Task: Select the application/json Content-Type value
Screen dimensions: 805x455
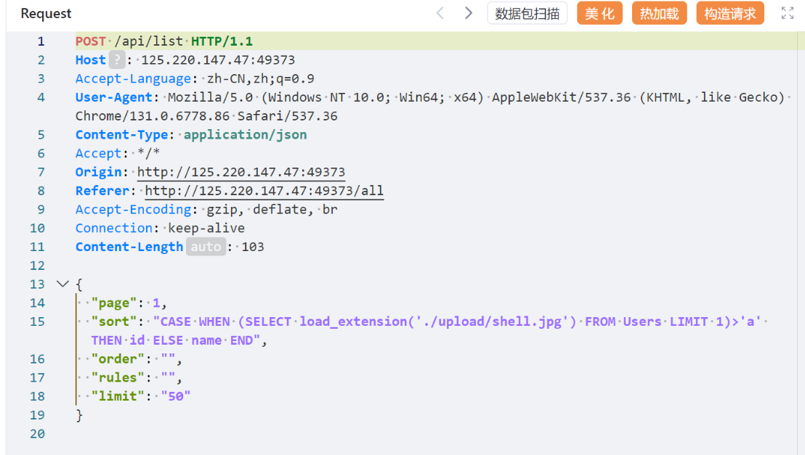Action: point(245,134)
